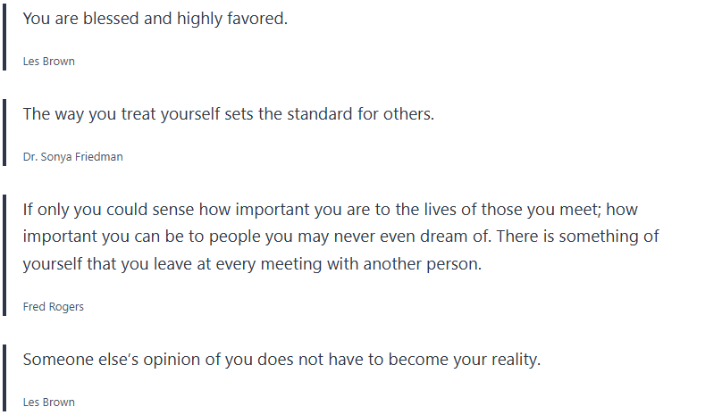Image resolution: width=722 pixels, height=415 pixels.
Task: Click Les Brown under the opinion quote
Action: [x=49, y=403]
